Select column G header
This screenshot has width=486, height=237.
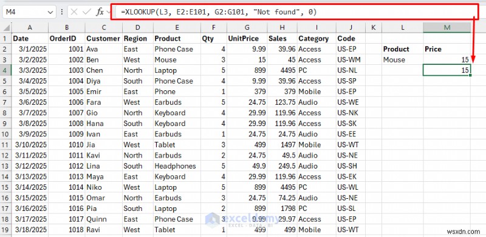[247, 28]
